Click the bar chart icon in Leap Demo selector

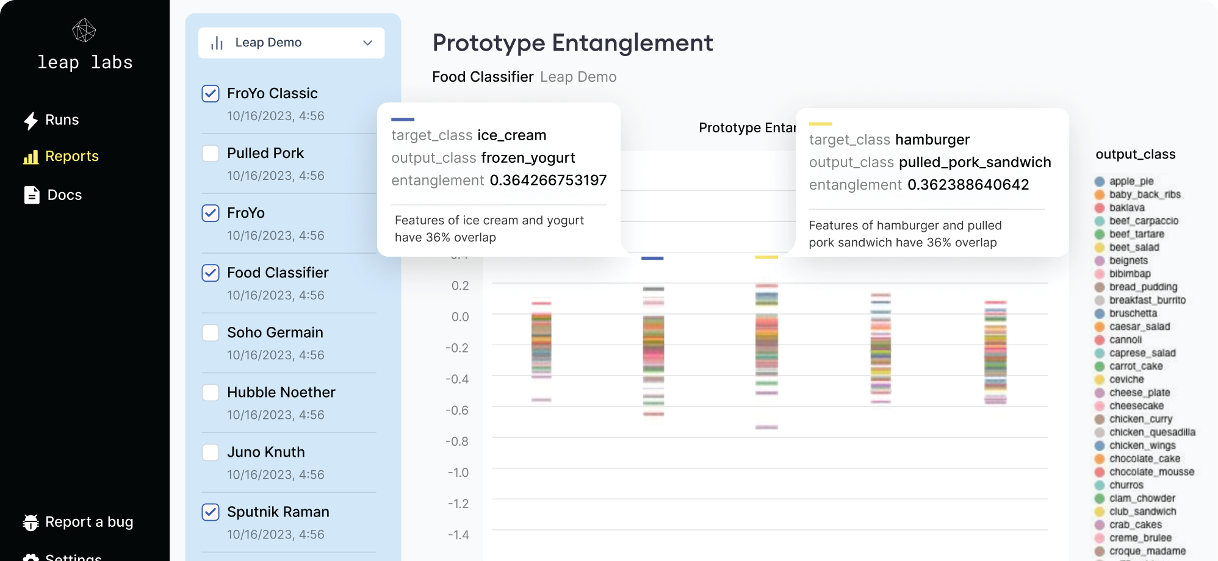pos(217,43)
